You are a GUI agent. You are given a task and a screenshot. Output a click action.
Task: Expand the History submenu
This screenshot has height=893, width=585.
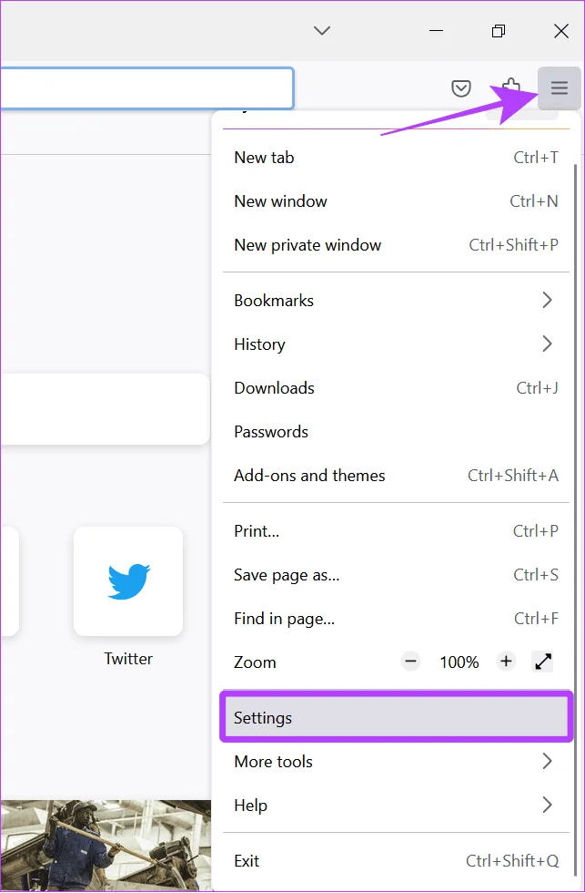point(397,344)
